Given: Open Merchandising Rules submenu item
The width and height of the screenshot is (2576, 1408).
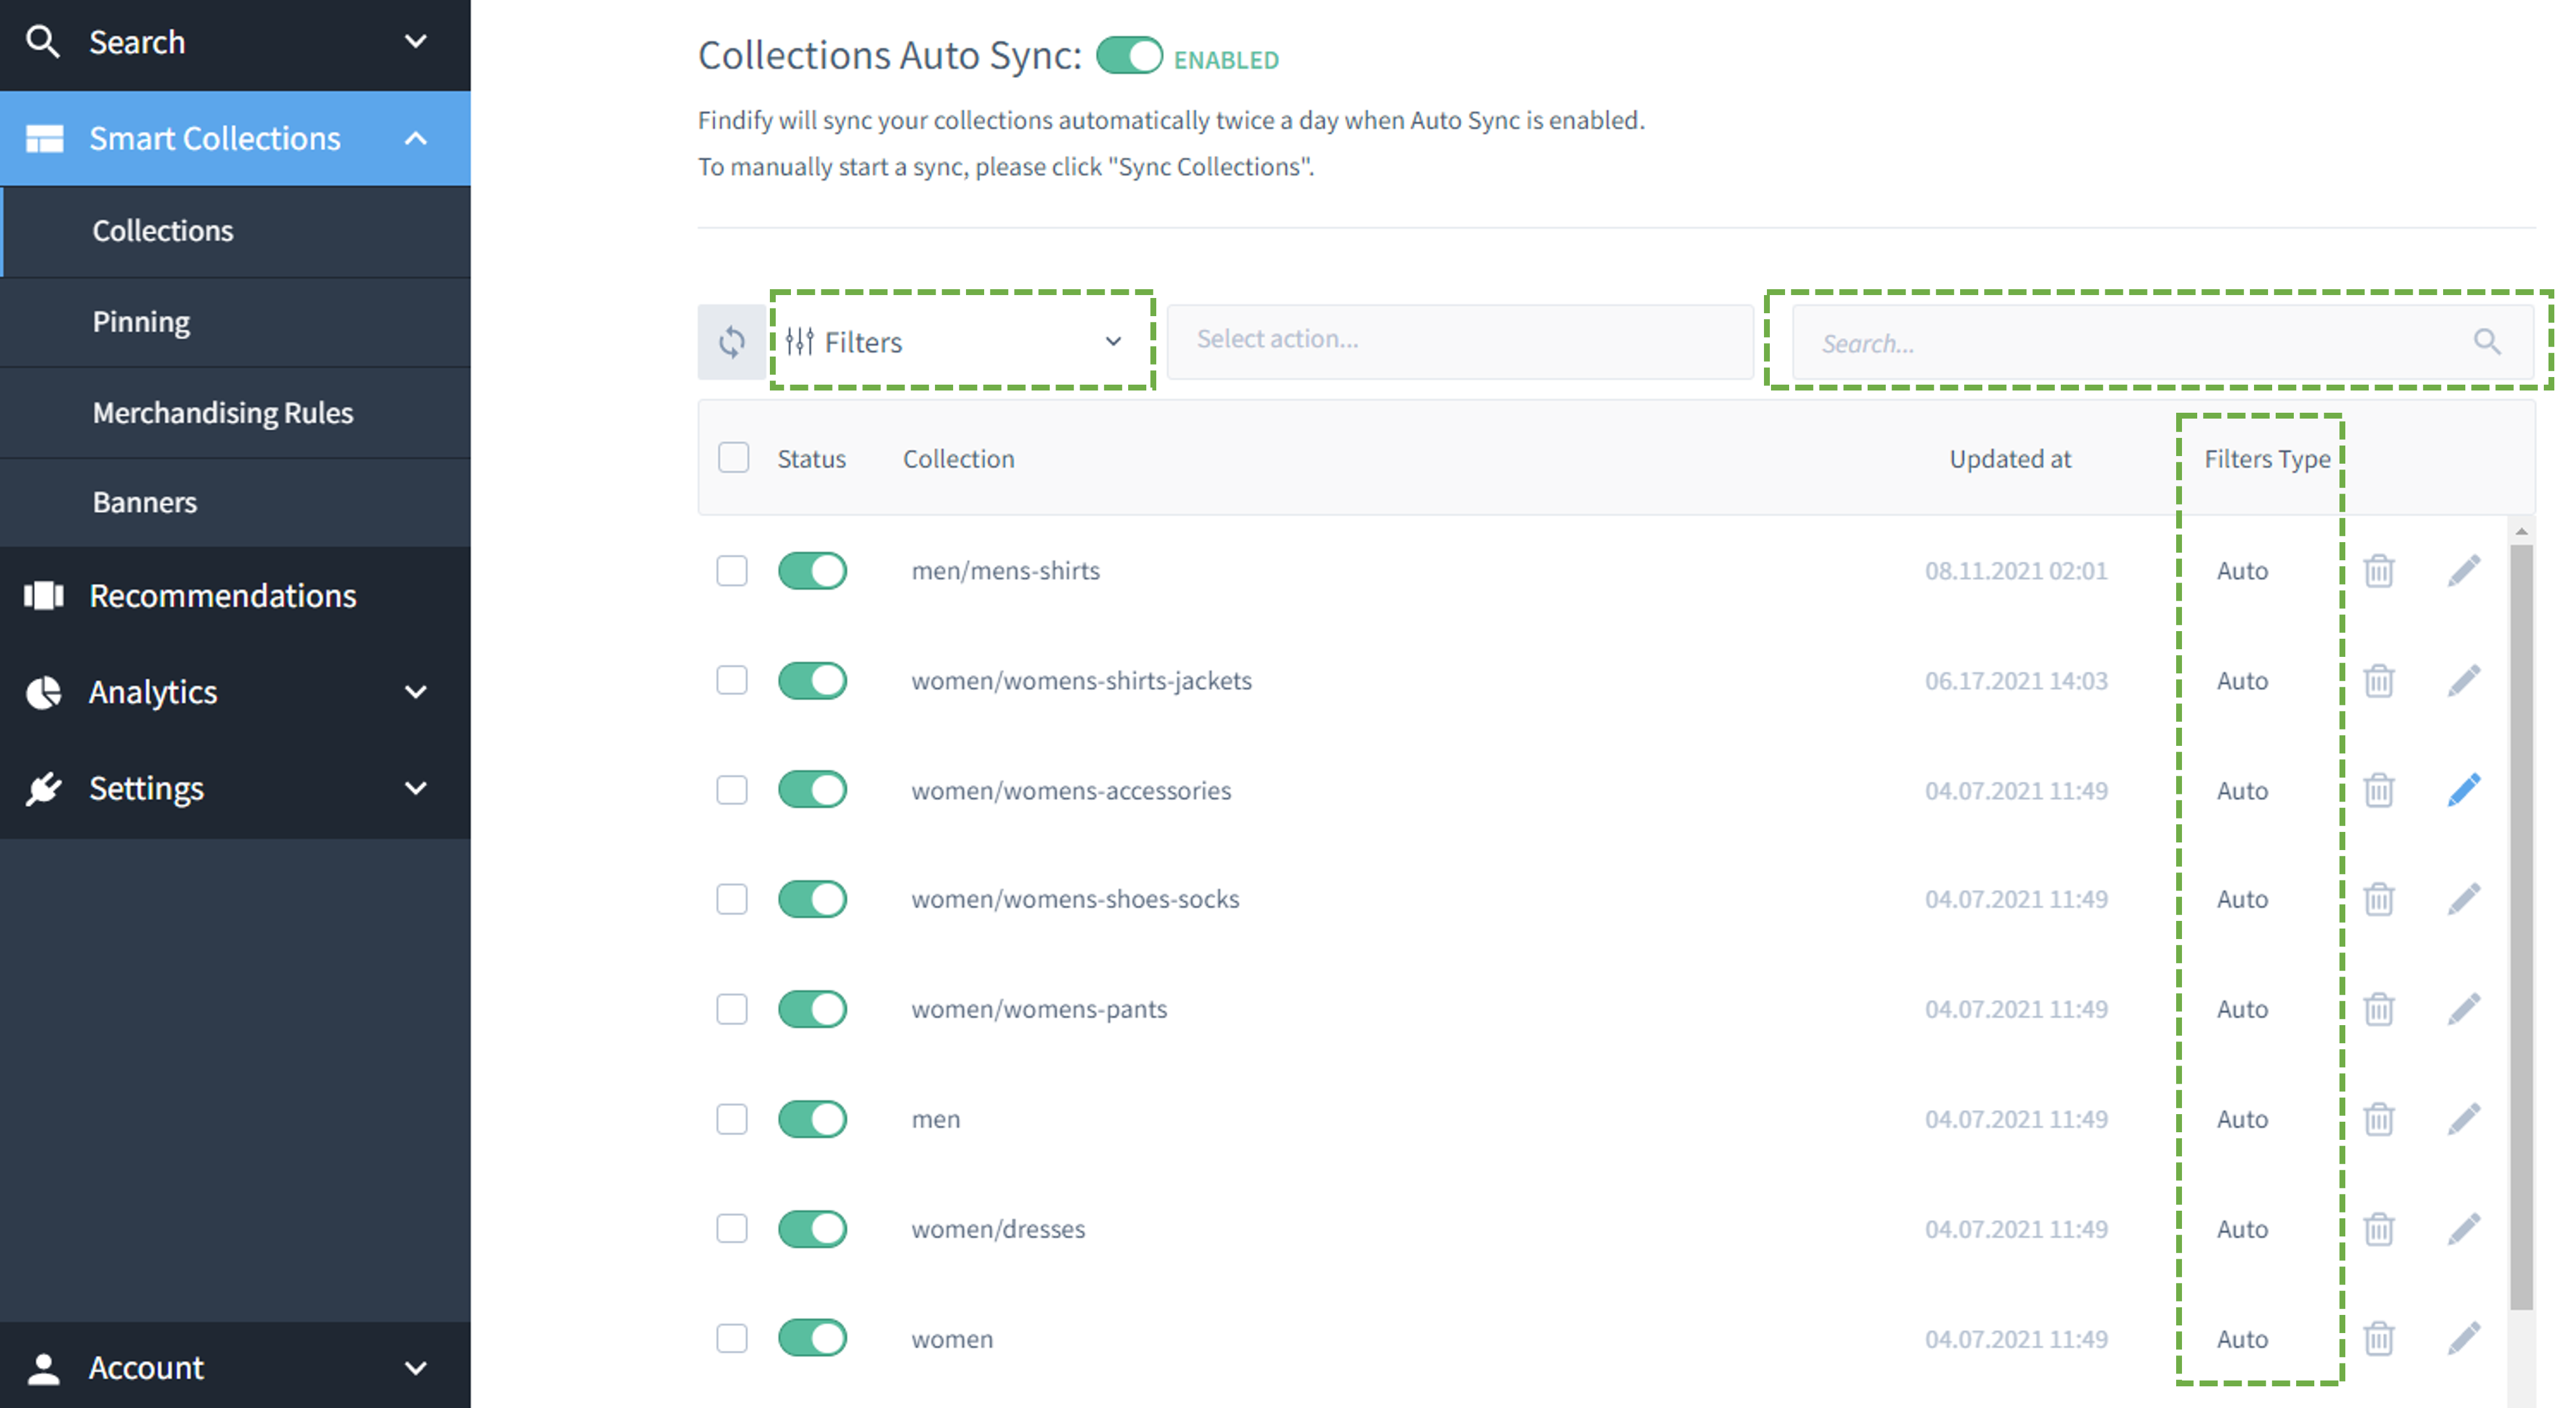Looking at the screenshot, I should coord(236,413).
